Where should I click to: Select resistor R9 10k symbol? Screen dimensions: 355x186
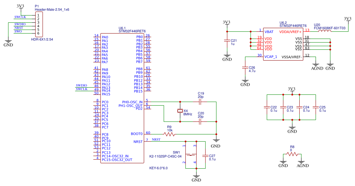(169, 134)
